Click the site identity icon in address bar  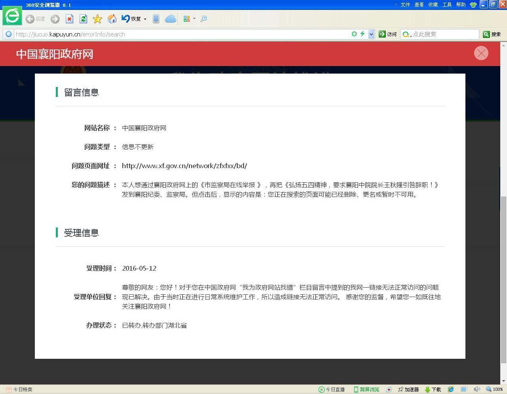point(8,34)
